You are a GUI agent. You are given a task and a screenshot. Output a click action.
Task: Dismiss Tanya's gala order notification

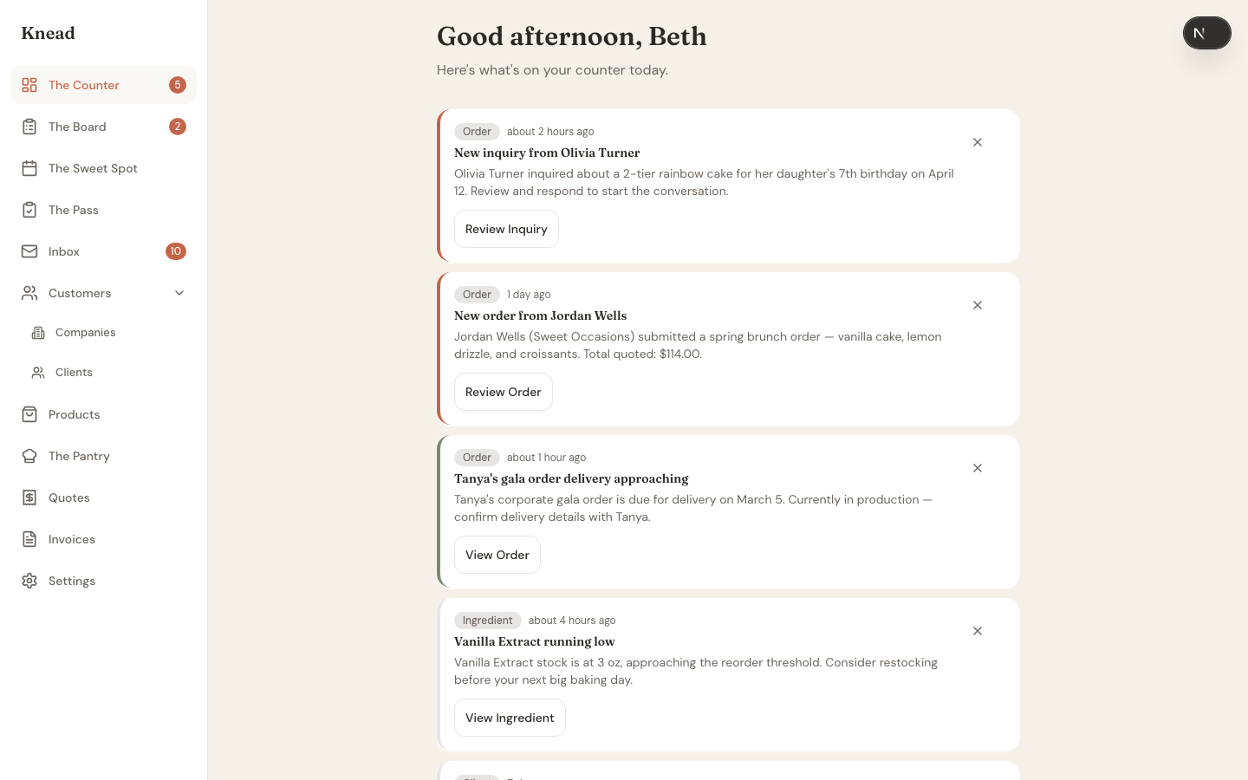(x=978, y=468)
